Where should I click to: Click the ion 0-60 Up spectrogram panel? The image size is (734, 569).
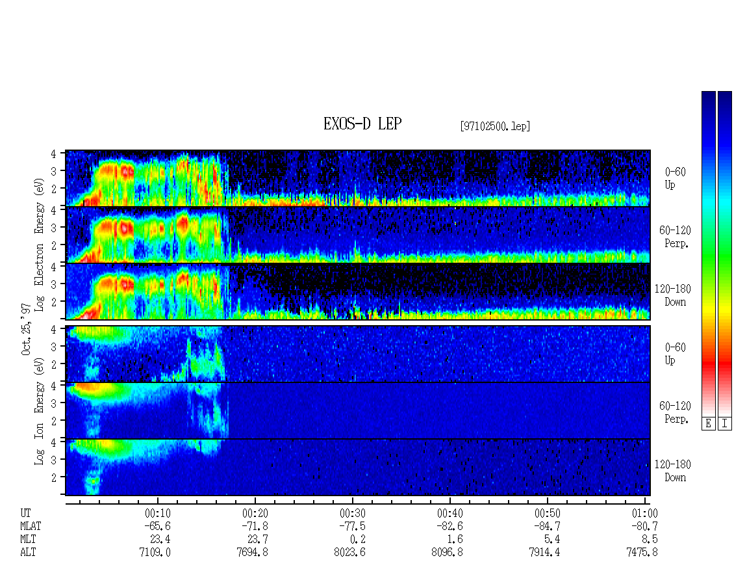(x=358, y=354)
